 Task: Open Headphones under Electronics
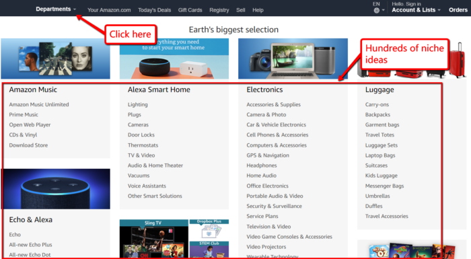click(x=262, y=165)
